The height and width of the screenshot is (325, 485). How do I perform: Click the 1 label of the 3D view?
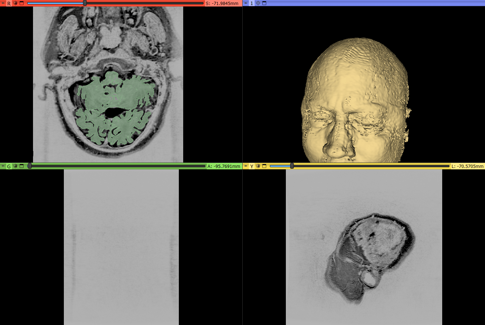(x=252, y=4)
